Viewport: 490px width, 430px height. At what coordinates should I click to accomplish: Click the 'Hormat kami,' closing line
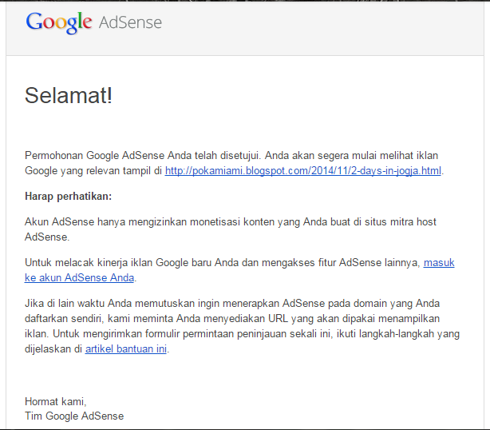coord(56,401)
